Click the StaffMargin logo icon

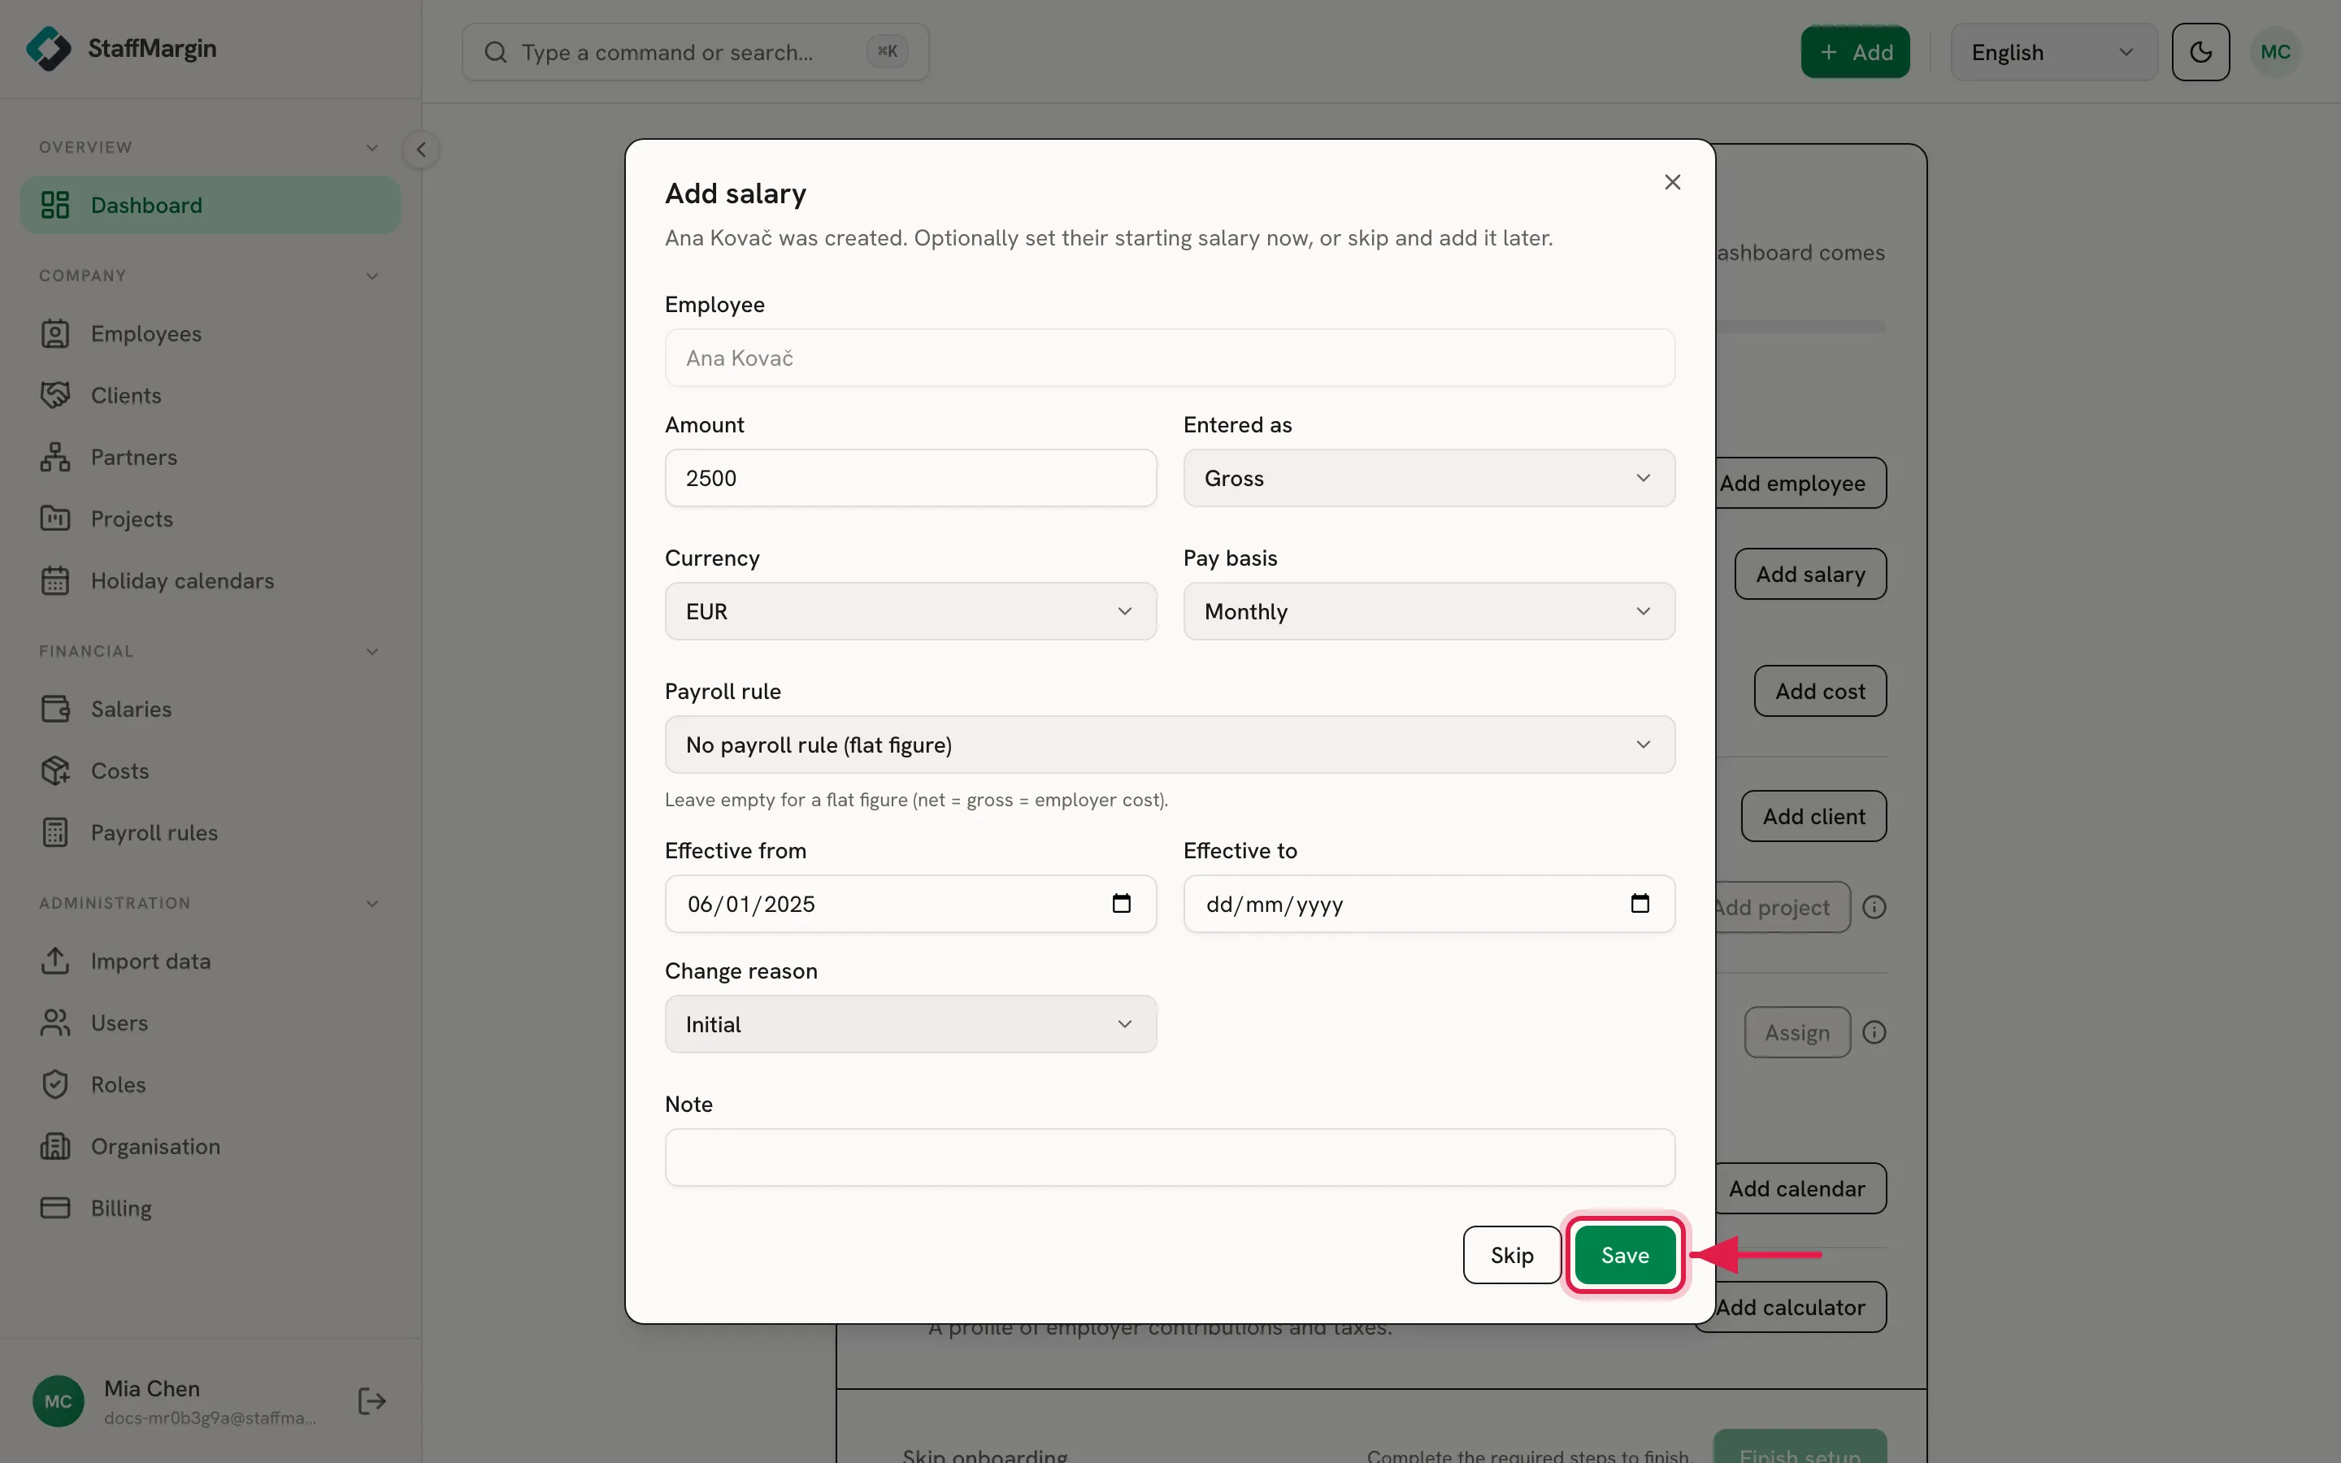[x=49, y=49]
